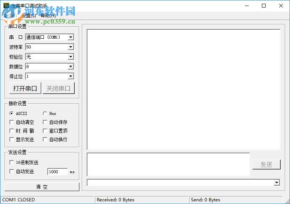Expand the 停止位 stop bits dropdown

(x=71, y=76)
